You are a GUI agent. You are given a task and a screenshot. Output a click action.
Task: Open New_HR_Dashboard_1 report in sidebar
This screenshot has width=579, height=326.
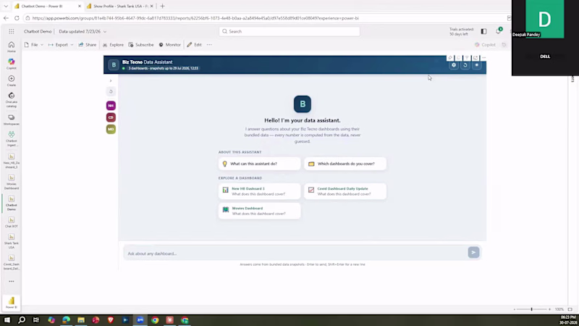pos(12,160)
